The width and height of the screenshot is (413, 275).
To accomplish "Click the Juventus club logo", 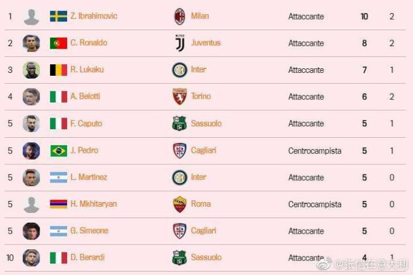I will 180,43.
